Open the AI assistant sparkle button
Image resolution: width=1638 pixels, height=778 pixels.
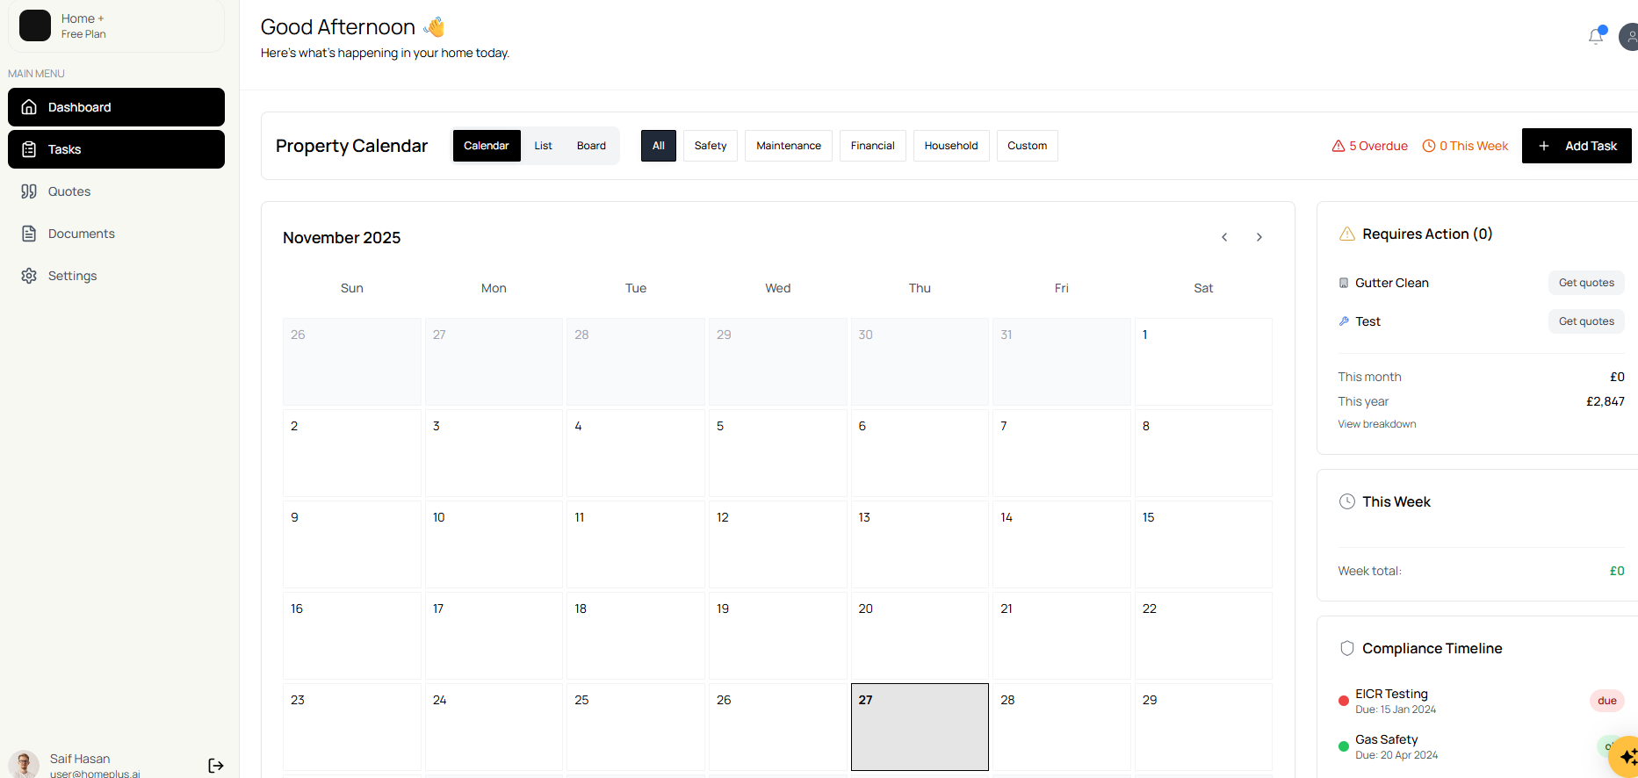coord(1627,756)
